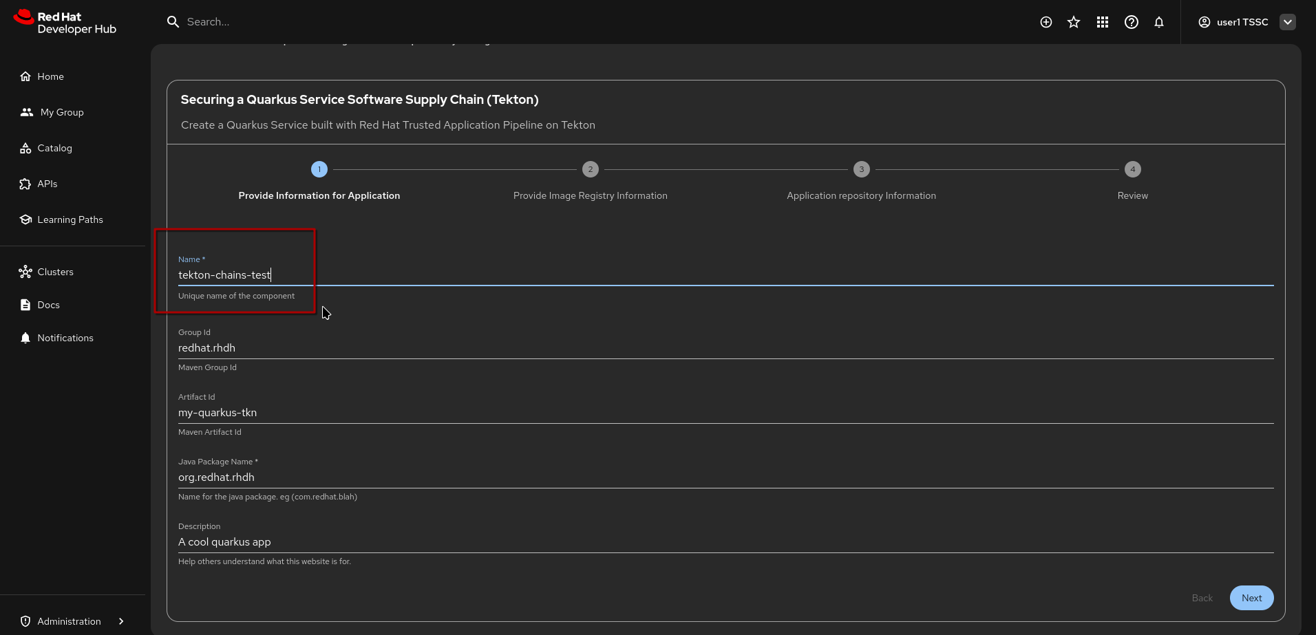Click the create plus icon in header
1316x635 pixels.
pos(1046,22)
